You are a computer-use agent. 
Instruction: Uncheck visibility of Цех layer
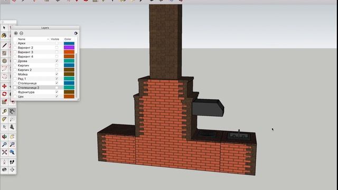57,97
